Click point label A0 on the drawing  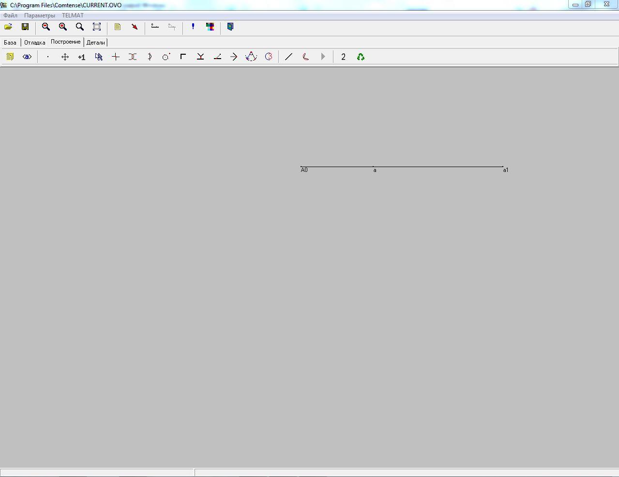(304, 170)
